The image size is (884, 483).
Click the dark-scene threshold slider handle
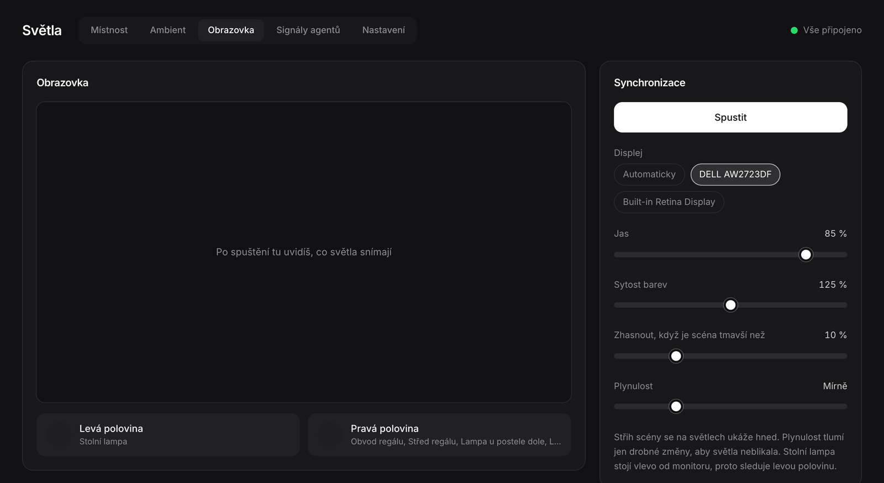[x=676, y=356]
